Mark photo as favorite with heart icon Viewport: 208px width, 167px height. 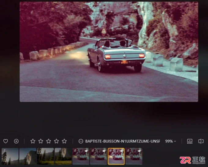click(6, 141)
